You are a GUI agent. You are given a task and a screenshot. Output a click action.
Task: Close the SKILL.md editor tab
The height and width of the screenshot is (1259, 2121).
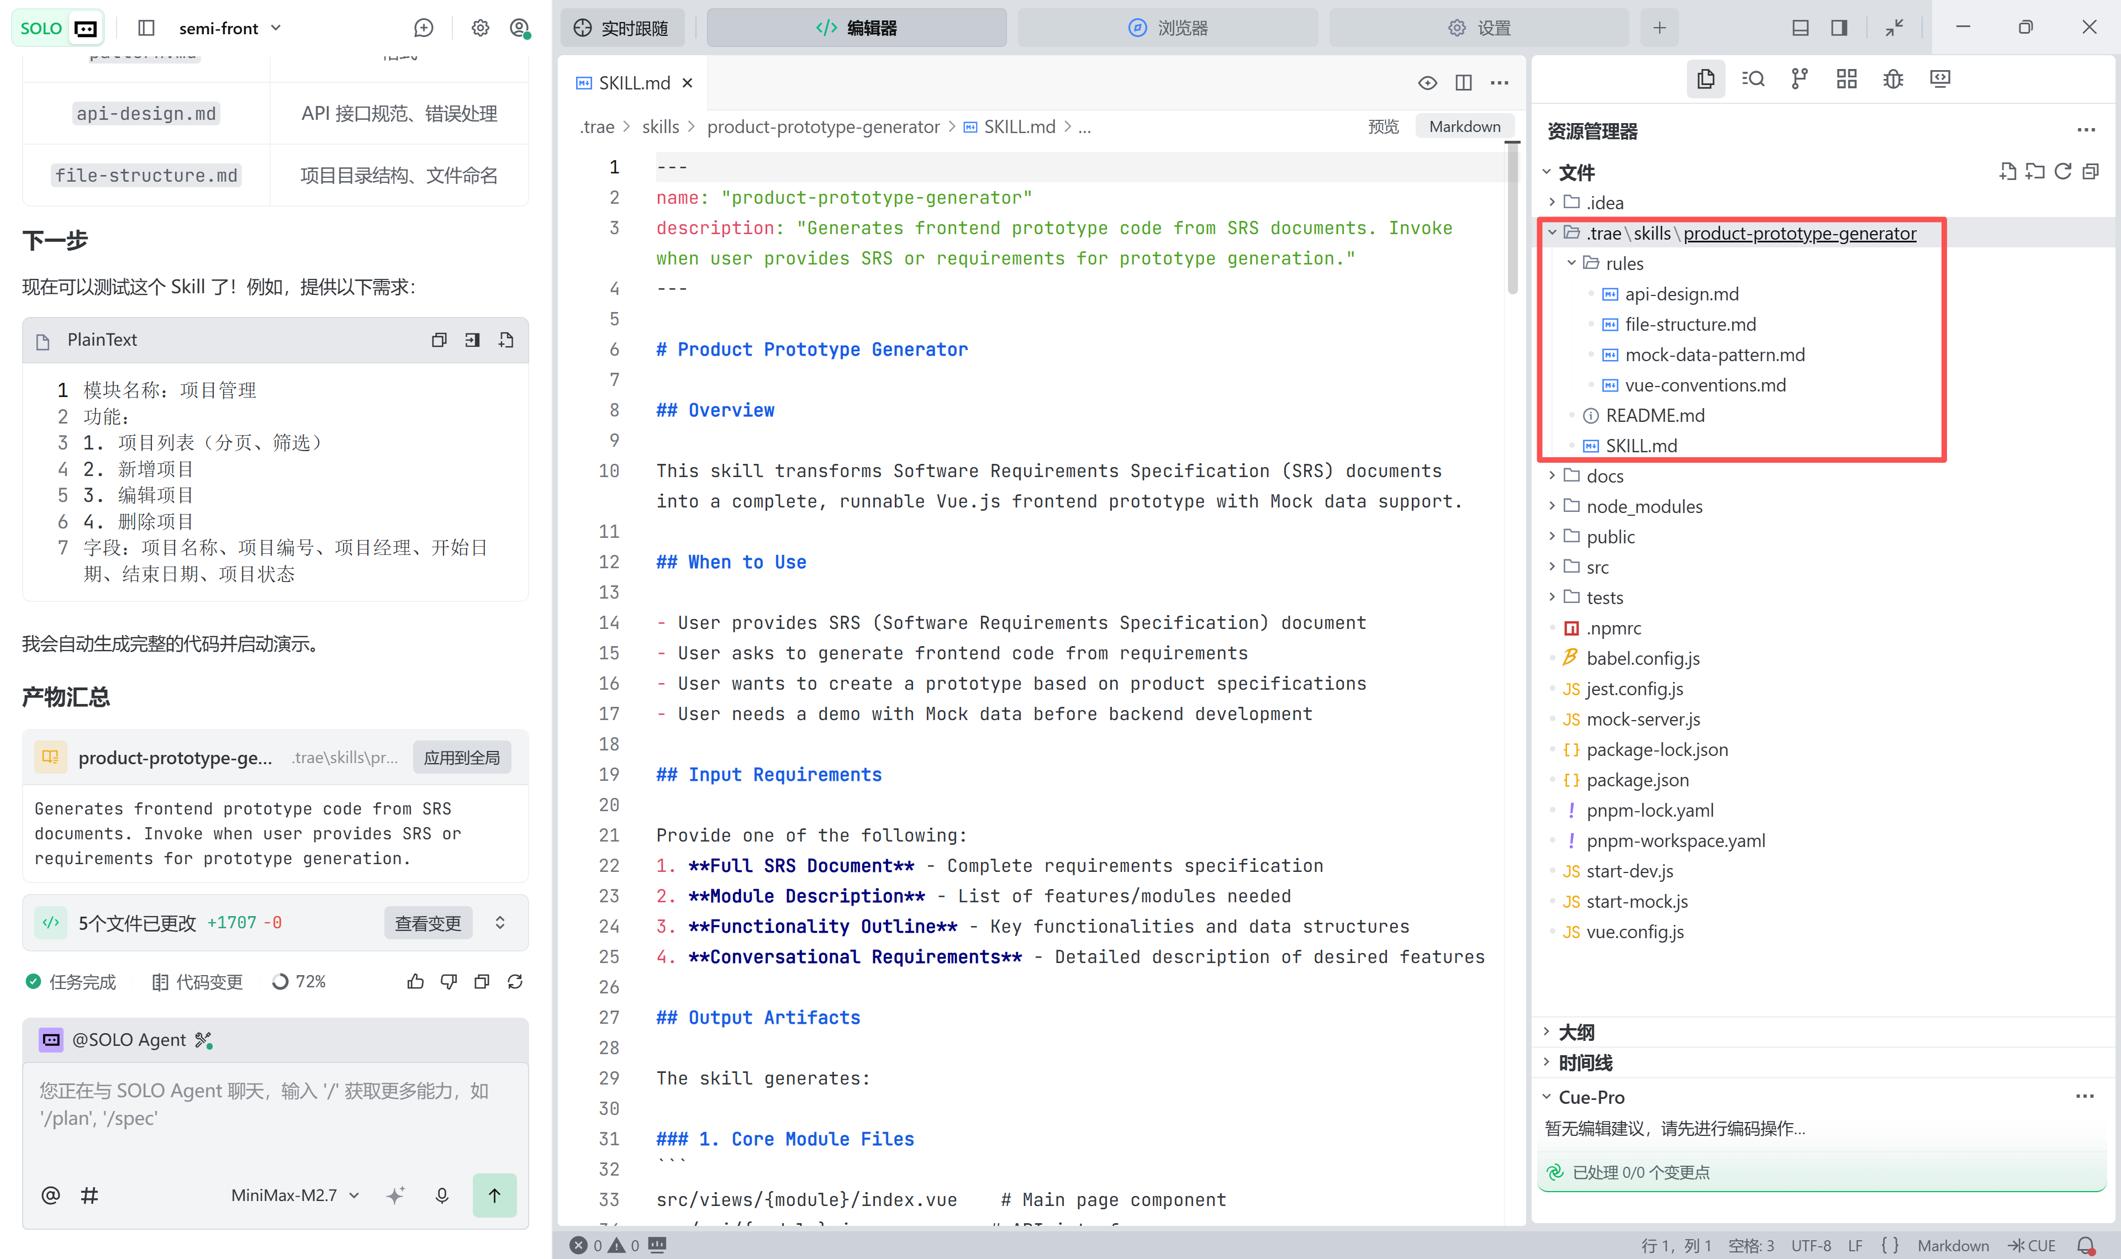688,82
